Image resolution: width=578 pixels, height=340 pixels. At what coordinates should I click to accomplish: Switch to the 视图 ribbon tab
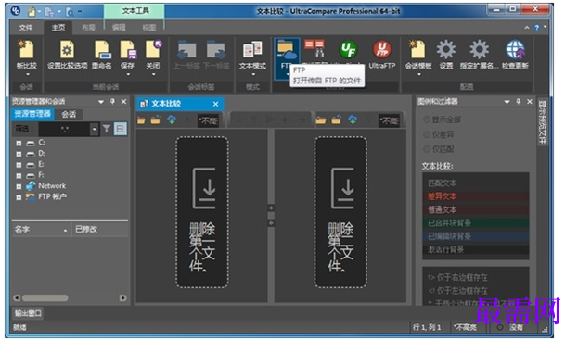point(149,28)
